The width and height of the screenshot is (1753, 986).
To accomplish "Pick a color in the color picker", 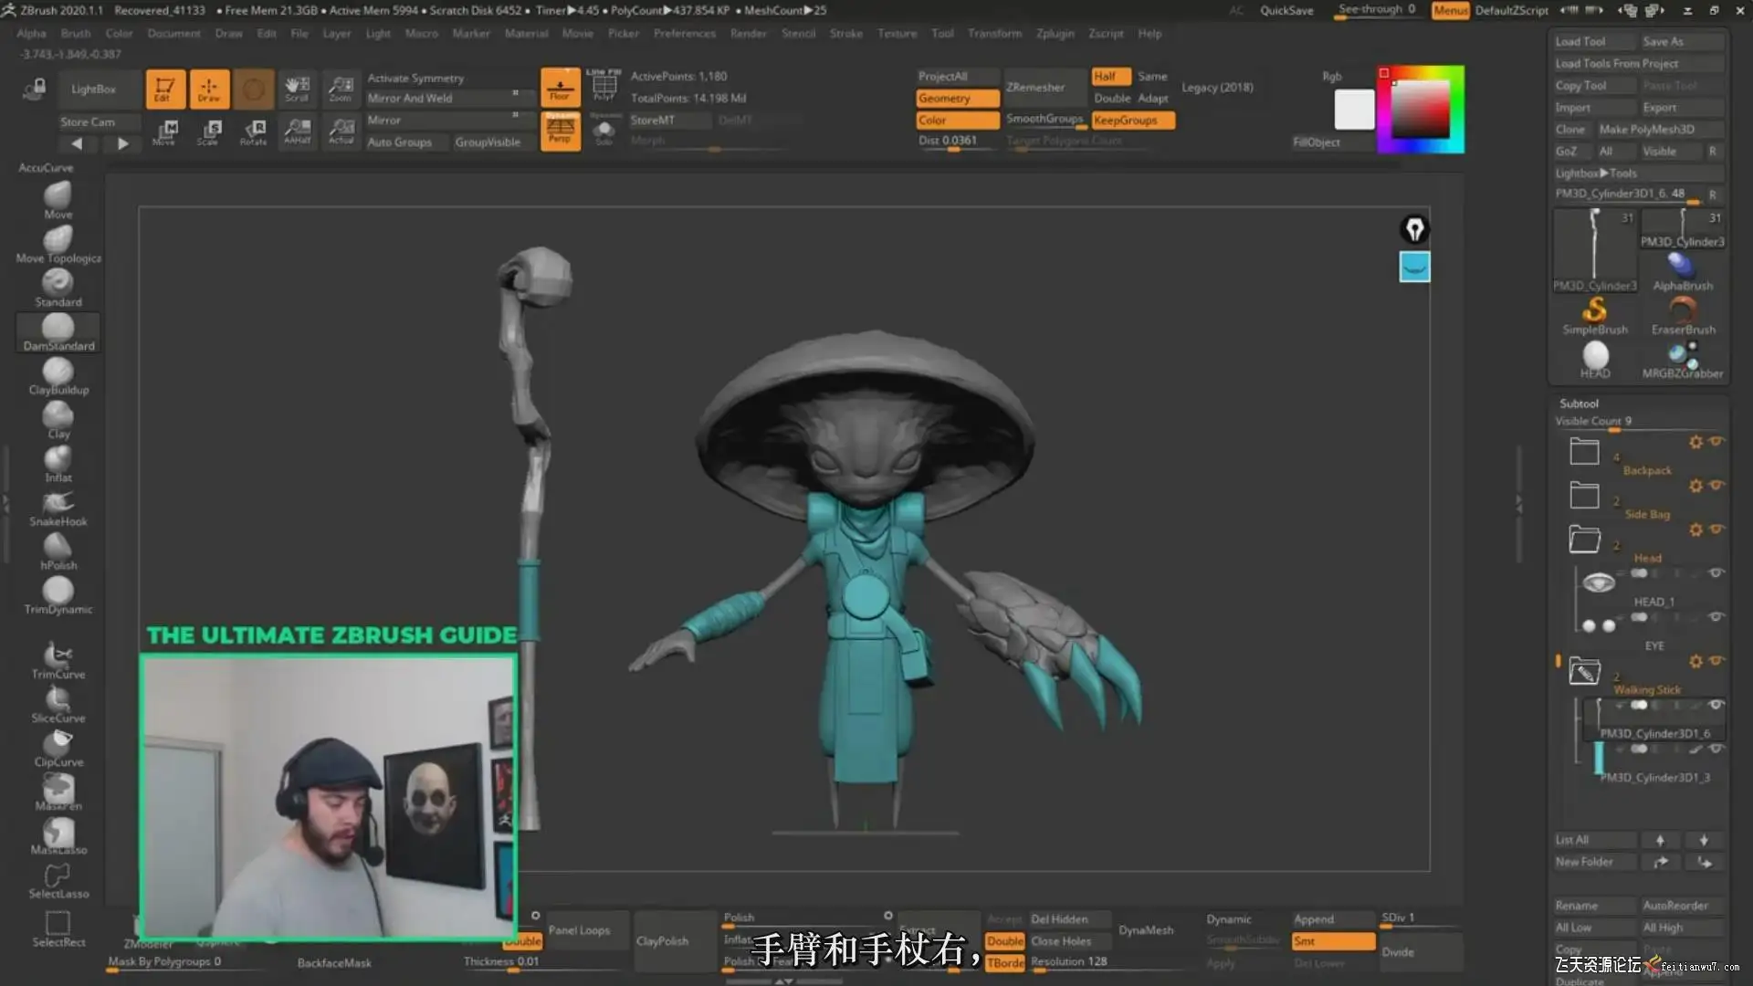I will (x=1420, y=109).
